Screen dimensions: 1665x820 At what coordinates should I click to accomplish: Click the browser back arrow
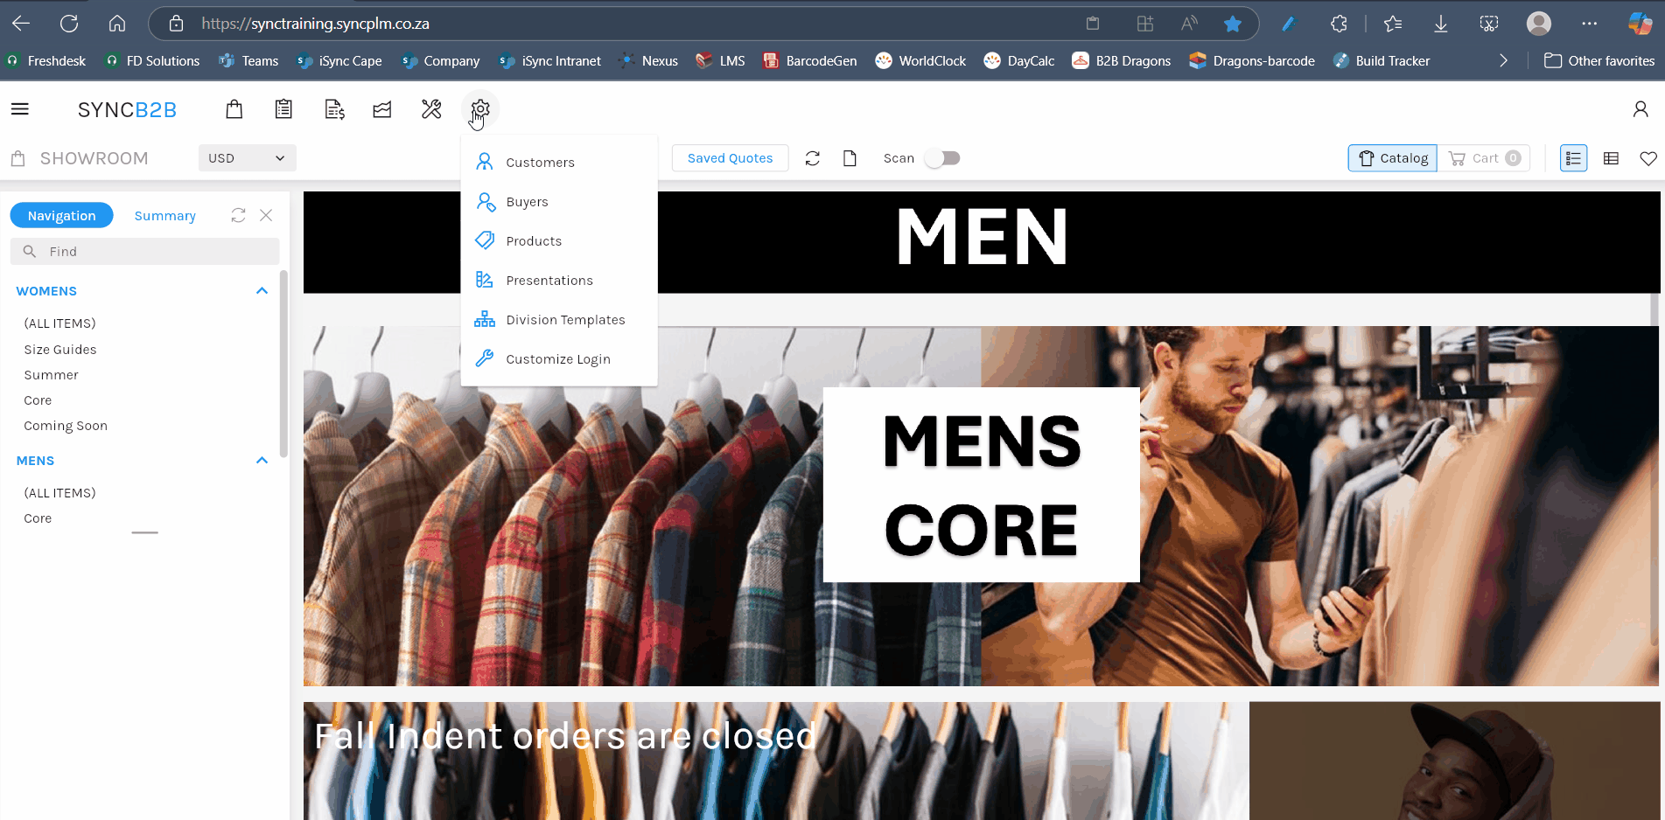pyautogui.click(x=21, y=24)
